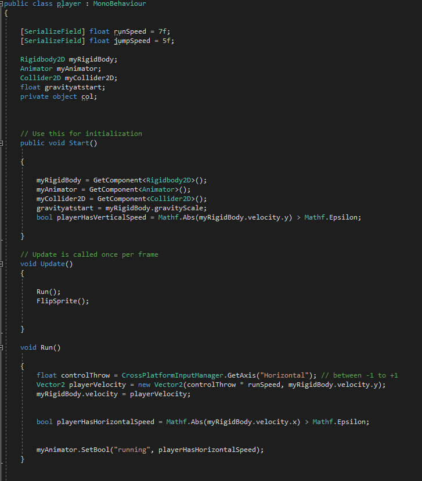Click GetComponent<Rigidbody2D>() call

pyautogui.click(x=150, y=180)
